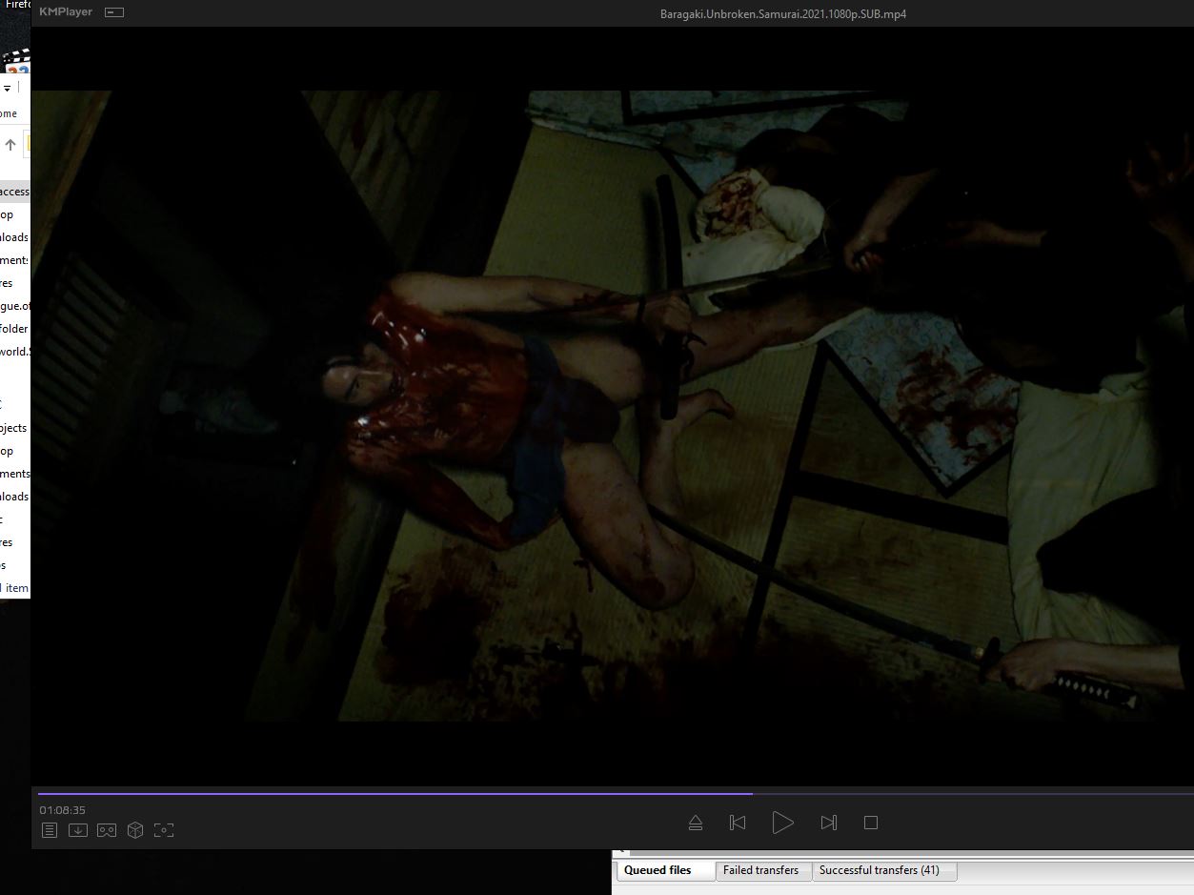This screenshot has height=895, width=1194.
Task: Toggle compact mode icon beside the KMPlayer title
Action: [x=114, y=12]
